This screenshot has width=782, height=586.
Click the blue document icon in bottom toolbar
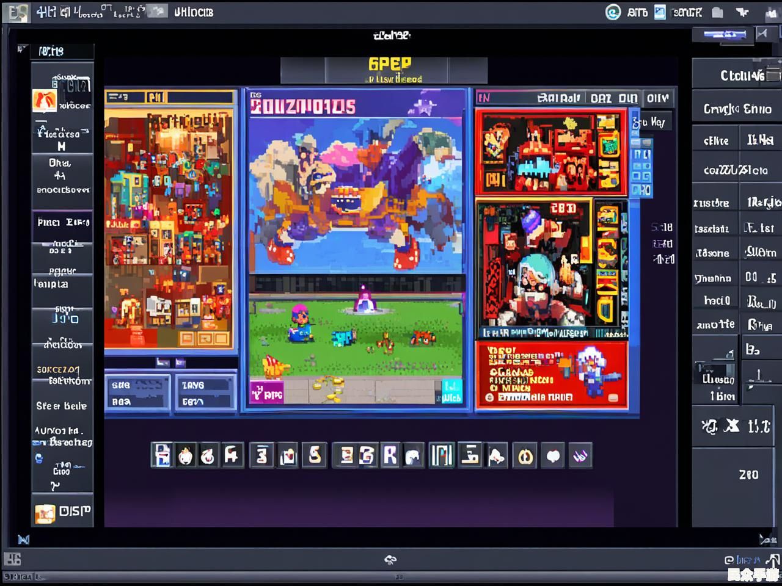coord(162,455)
